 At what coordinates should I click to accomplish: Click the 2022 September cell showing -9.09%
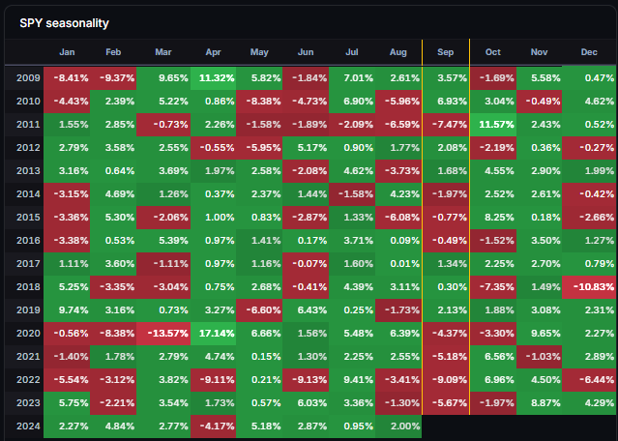pyautogui.click(x=446, y=380)
